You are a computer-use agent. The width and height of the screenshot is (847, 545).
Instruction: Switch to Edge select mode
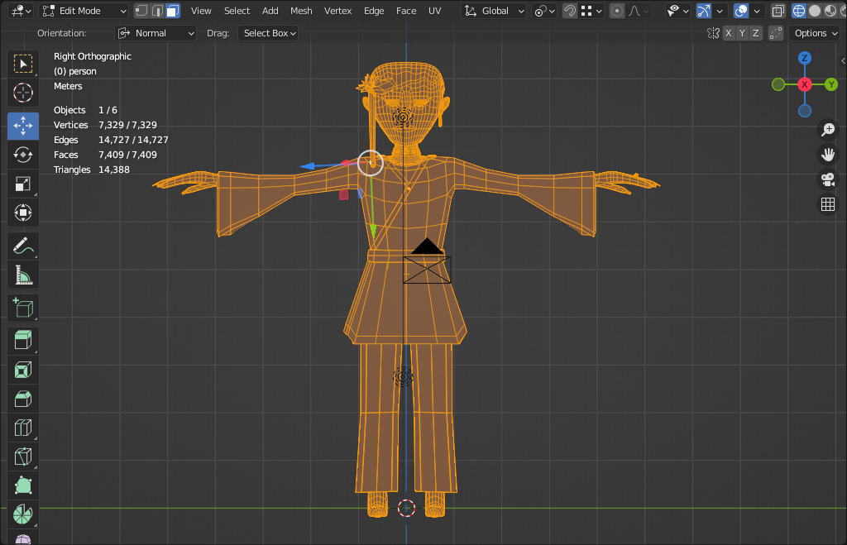coord(157,11)
